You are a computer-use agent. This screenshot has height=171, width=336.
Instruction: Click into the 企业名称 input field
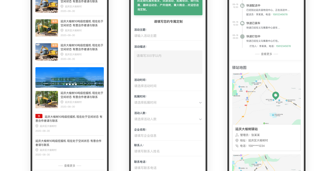coord(168,136)
